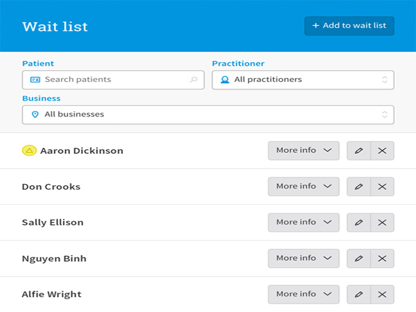Open the All practitioners dropdown
Viewport: 416px width, 312px height.
[303, 80]
